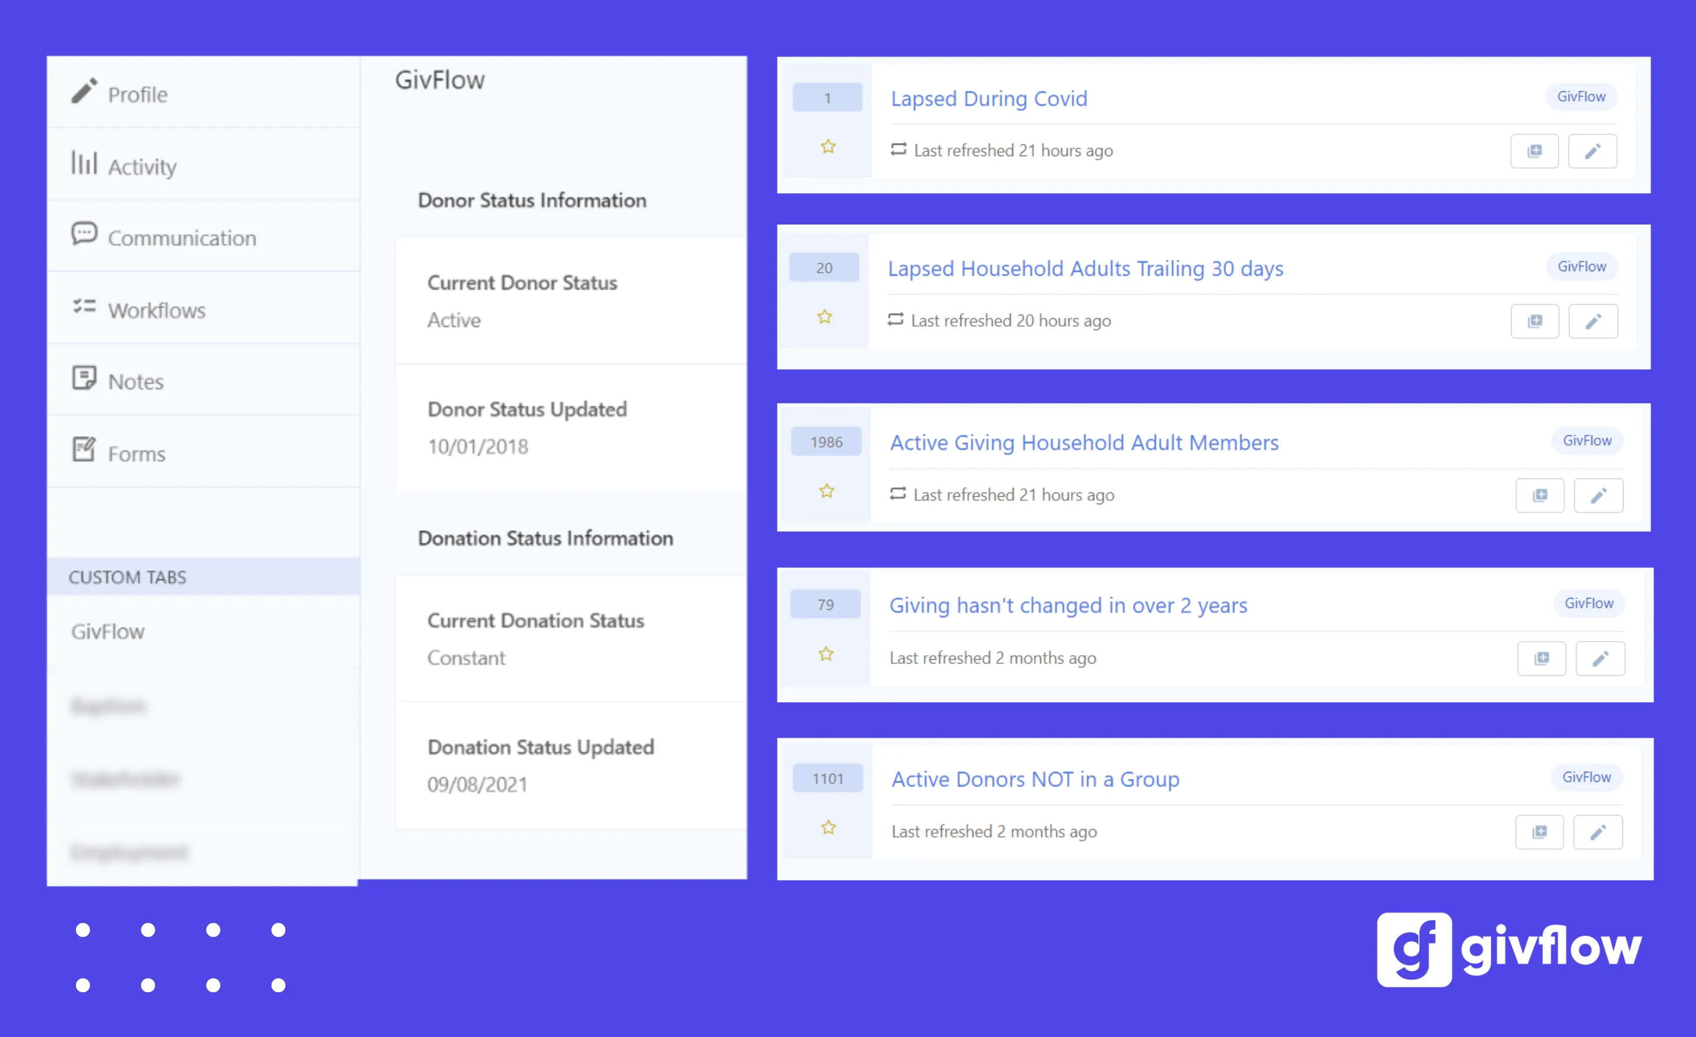
Task: Click the edit pencil for Active Donors NOT in a Group
Action: [x=1598, y=832]
